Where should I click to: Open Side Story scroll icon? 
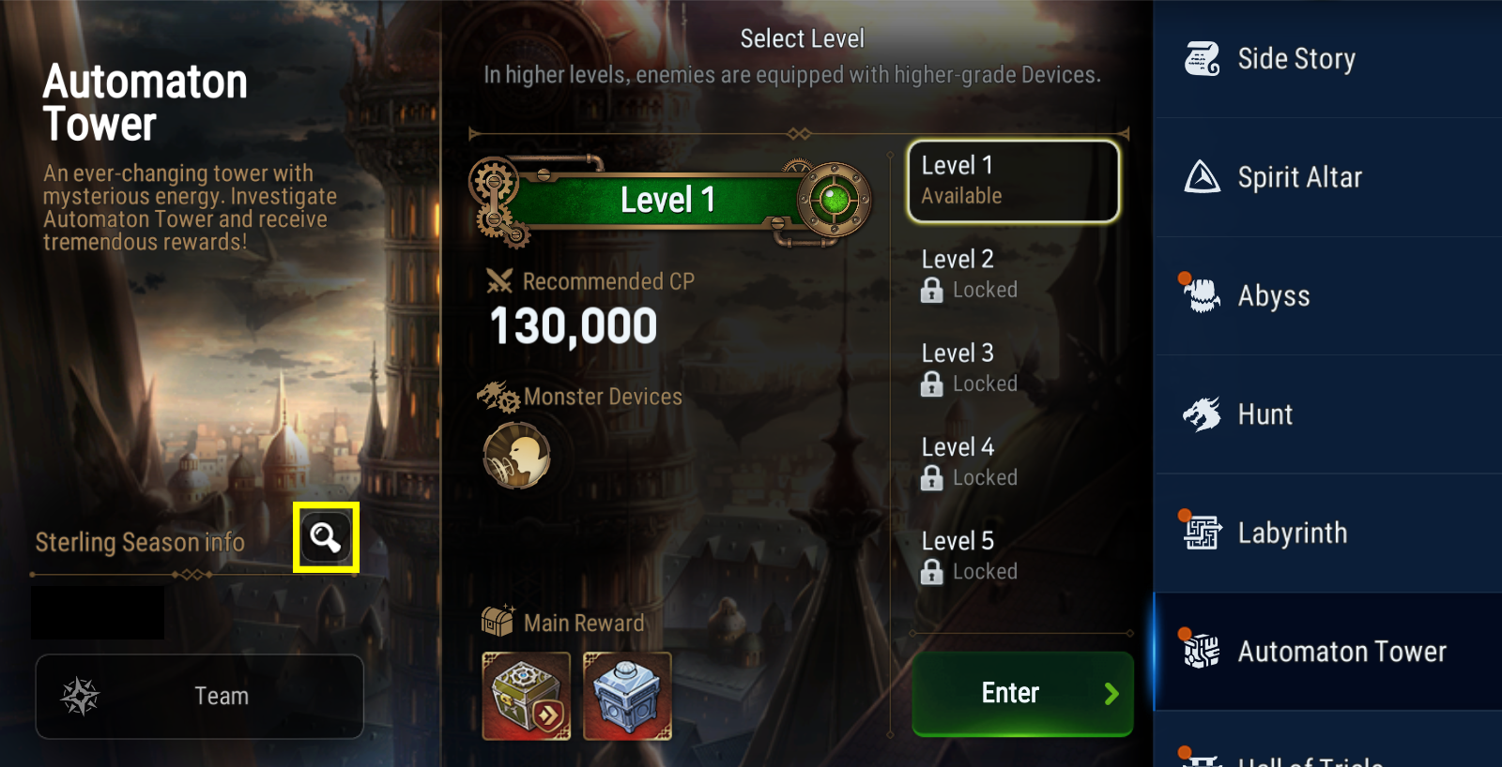1202,59
